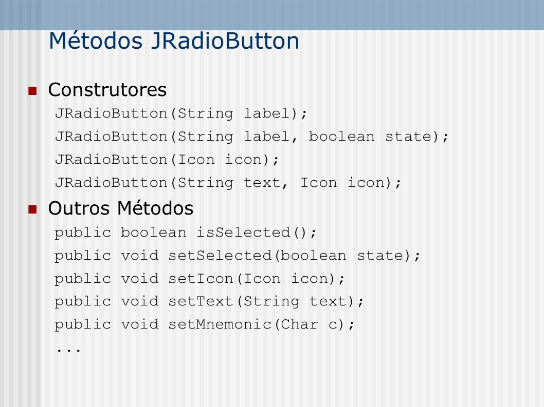Click the JRadioButton(String label); line
Screen dimensions: 544x407
tap(181, 113)
